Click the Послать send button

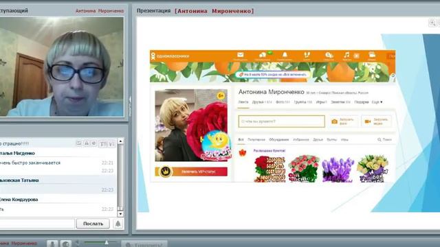click(93, 224)
